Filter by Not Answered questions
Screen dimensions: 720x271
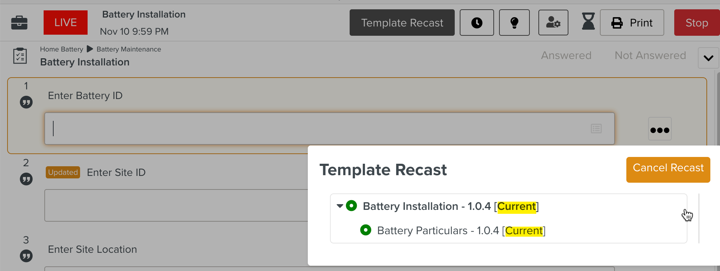point(650,55)
